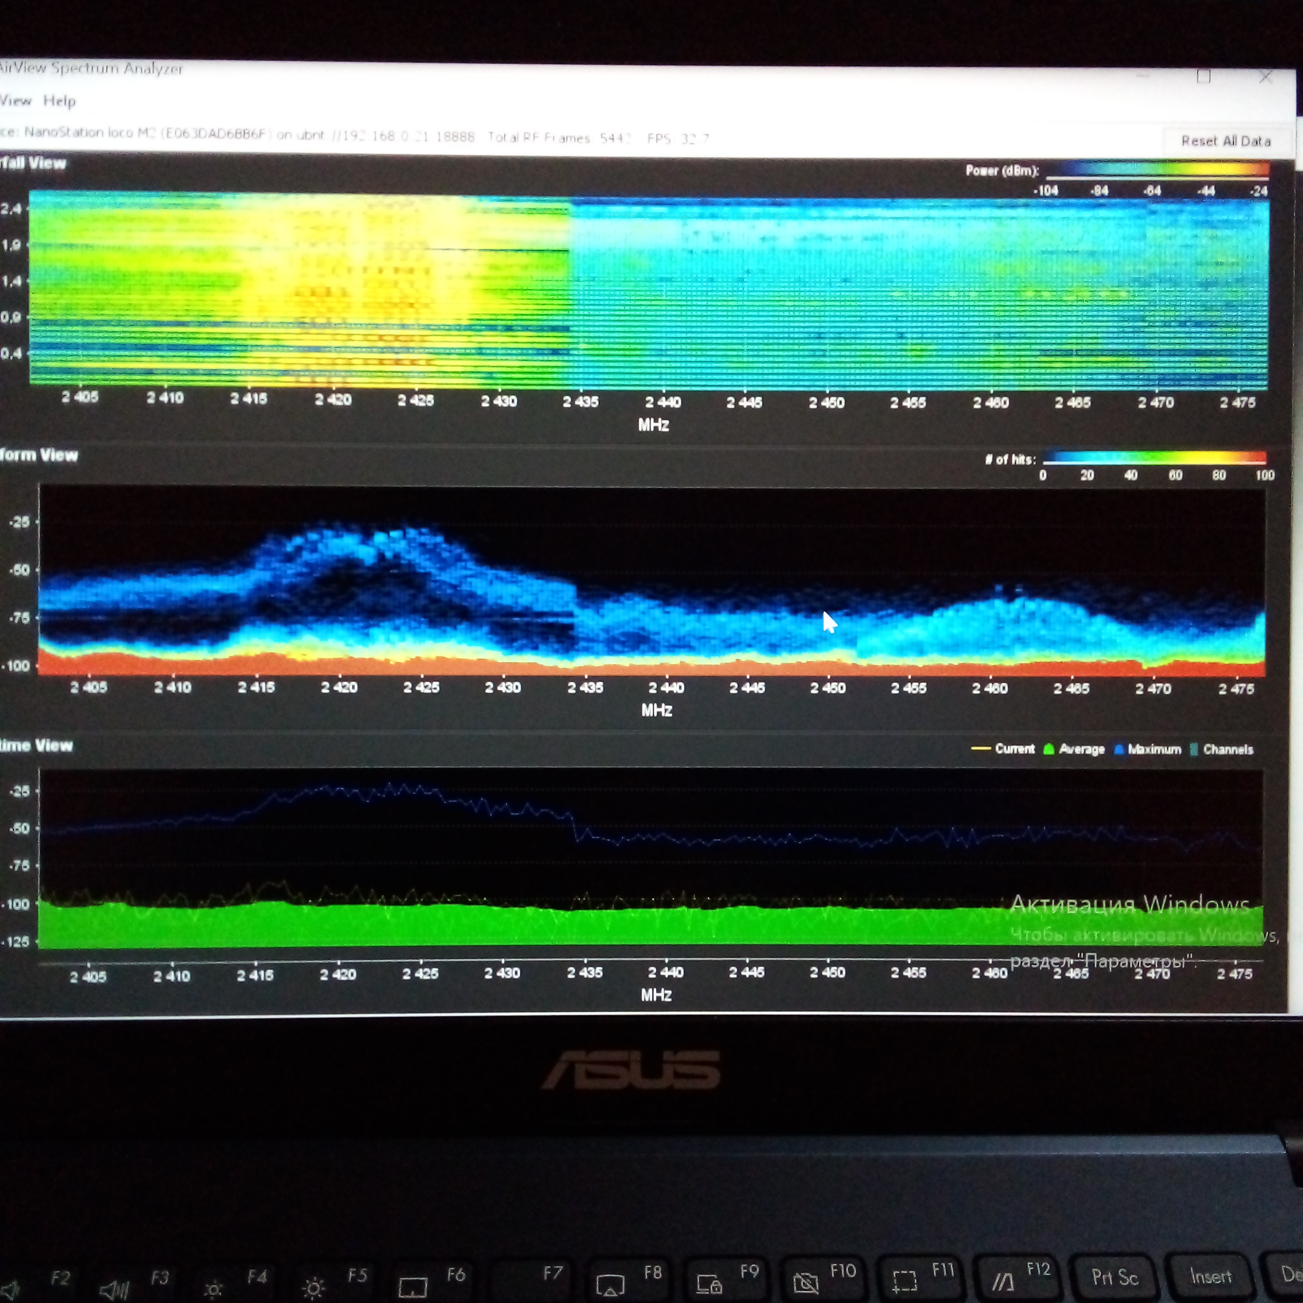Screen dimensions: 1303x1303
Task: Click the blue Maximum legend icon
Action: pyautogui.click(x=1119, y=750)
